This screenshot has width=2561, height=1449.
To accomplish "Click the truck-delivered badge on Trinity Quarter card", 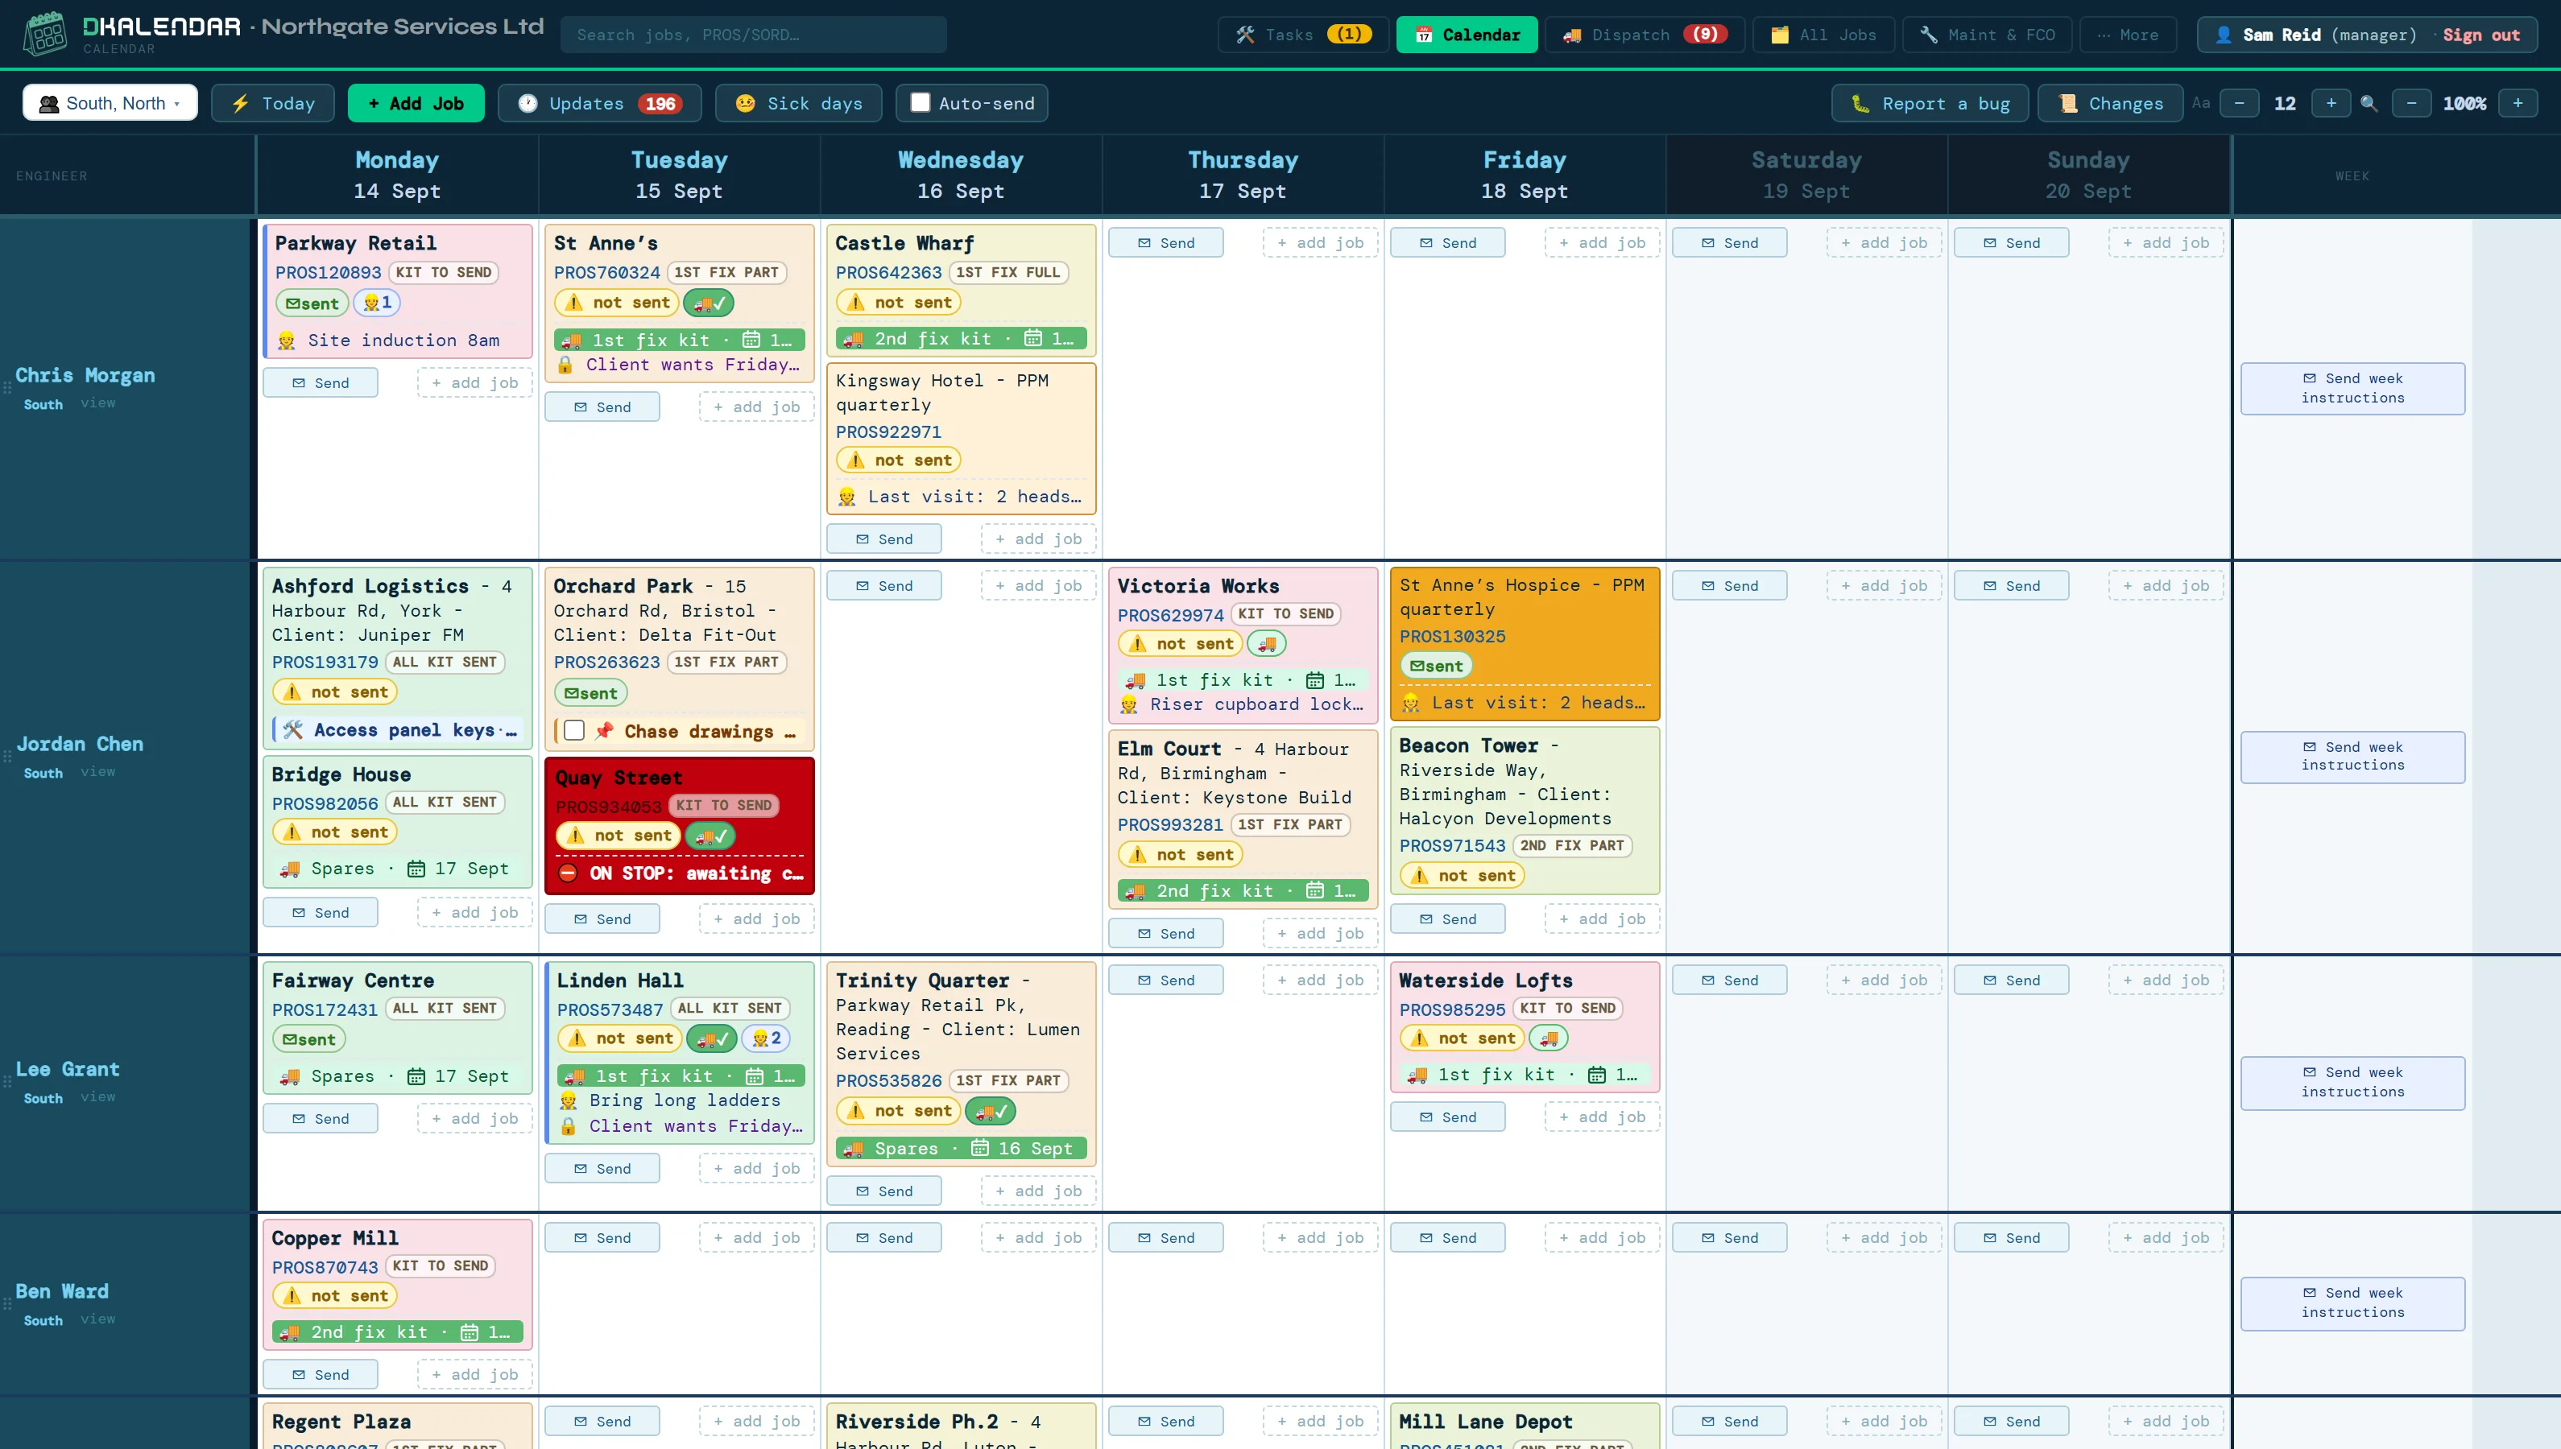I will pyautogui.click(x=991, y=1111).
